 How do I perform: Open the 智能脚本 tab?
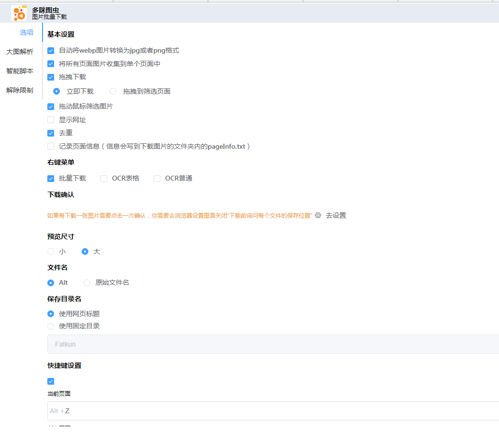pos(20,71)
